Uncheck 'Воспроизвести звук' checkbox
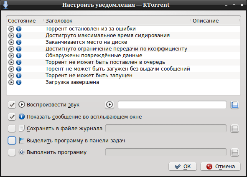 (12, 105)
